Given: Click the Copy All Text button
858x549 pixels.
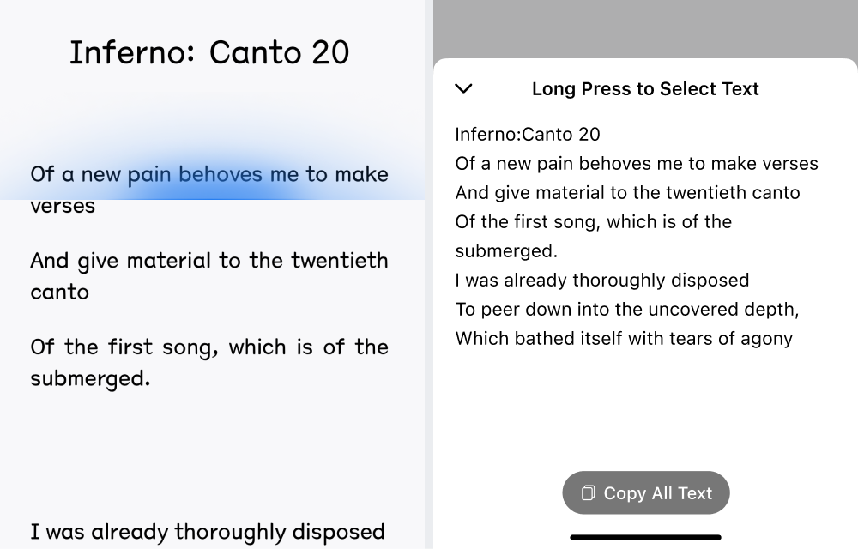Looking at the screenshot, I should click(646, 492).
